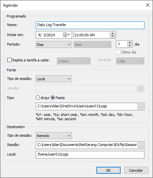Enable the 'Repita a tarefa a cada' checkbox
Image resolution: width=153 pixels, height=178 pixels.
9,60
